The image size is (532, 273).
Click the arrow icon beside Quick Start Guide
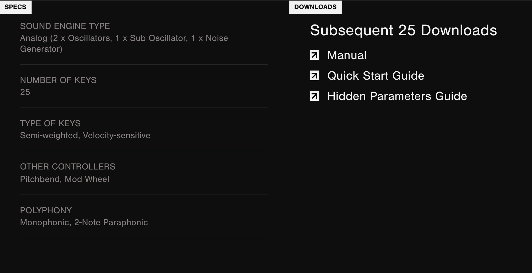tap(314, 76)
